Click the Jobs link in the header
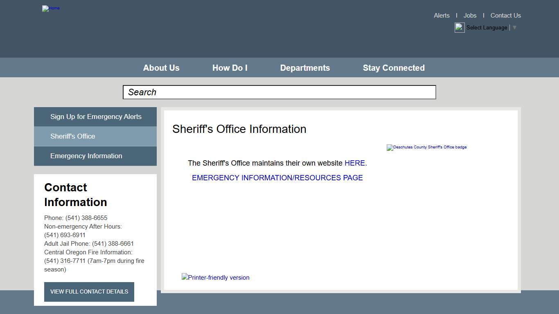559x314 pixels. [x=470, y=15]
